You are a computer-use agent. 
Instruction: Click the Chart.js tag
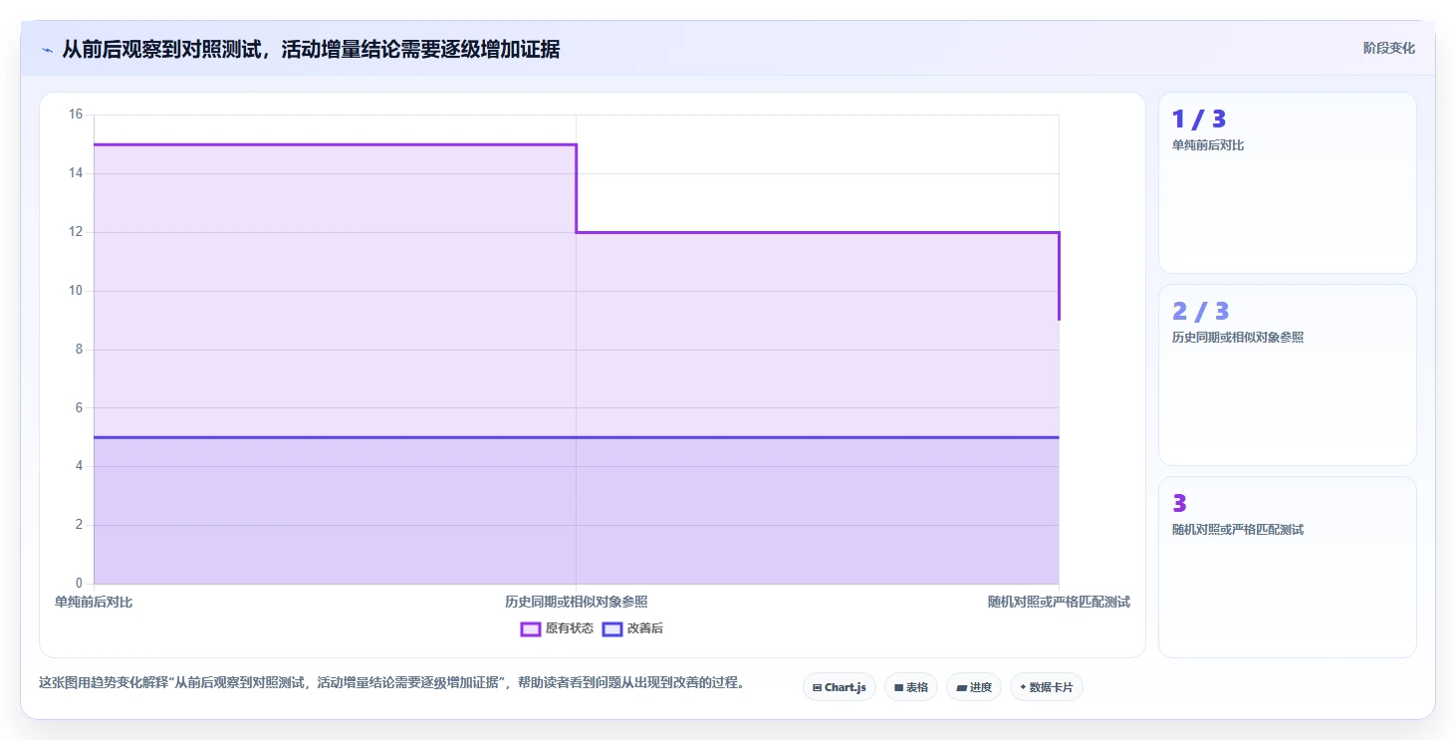[840, 687]
